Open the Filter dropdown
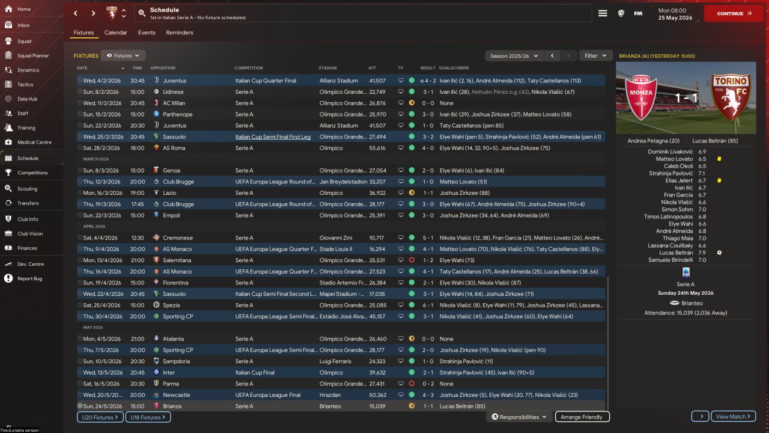 click(x=595, y=55)
